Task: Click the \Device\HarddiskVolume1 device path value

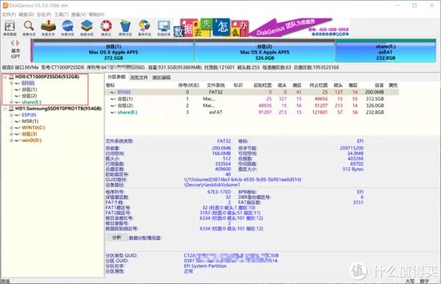Action: click(x=212, y=185)
